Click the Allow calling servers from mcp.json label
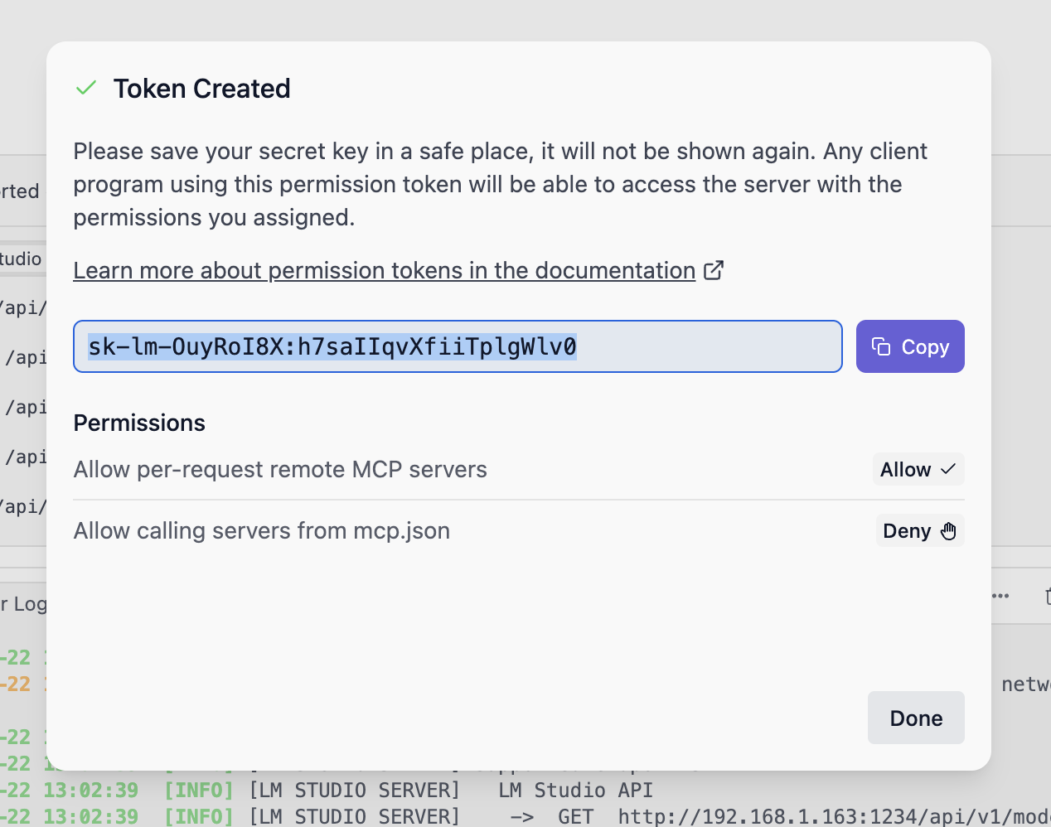Image resolution: width=1051 pixels, height=827 pixels. pyautogui.click(x=261, y=530)
